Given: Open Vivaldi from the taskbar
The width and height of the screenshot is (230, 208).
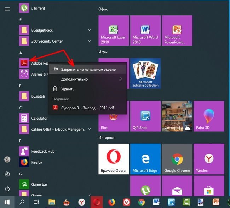Looking at the screenshot, I should 126,202.
